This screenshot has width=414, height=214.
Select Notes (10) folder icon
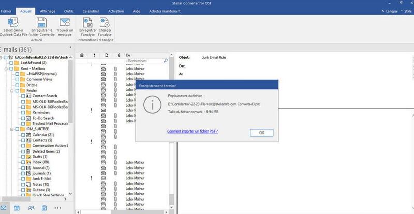(x=28, y=184)
